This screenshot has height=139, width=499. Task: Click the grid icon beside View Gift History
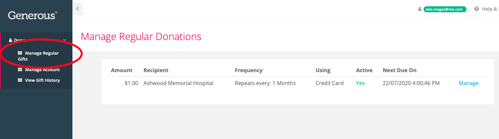click(x=20, y=80)
